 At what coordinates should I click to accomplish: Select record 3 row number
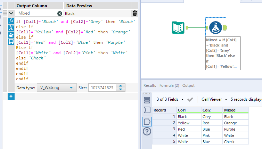pos(164,129)
